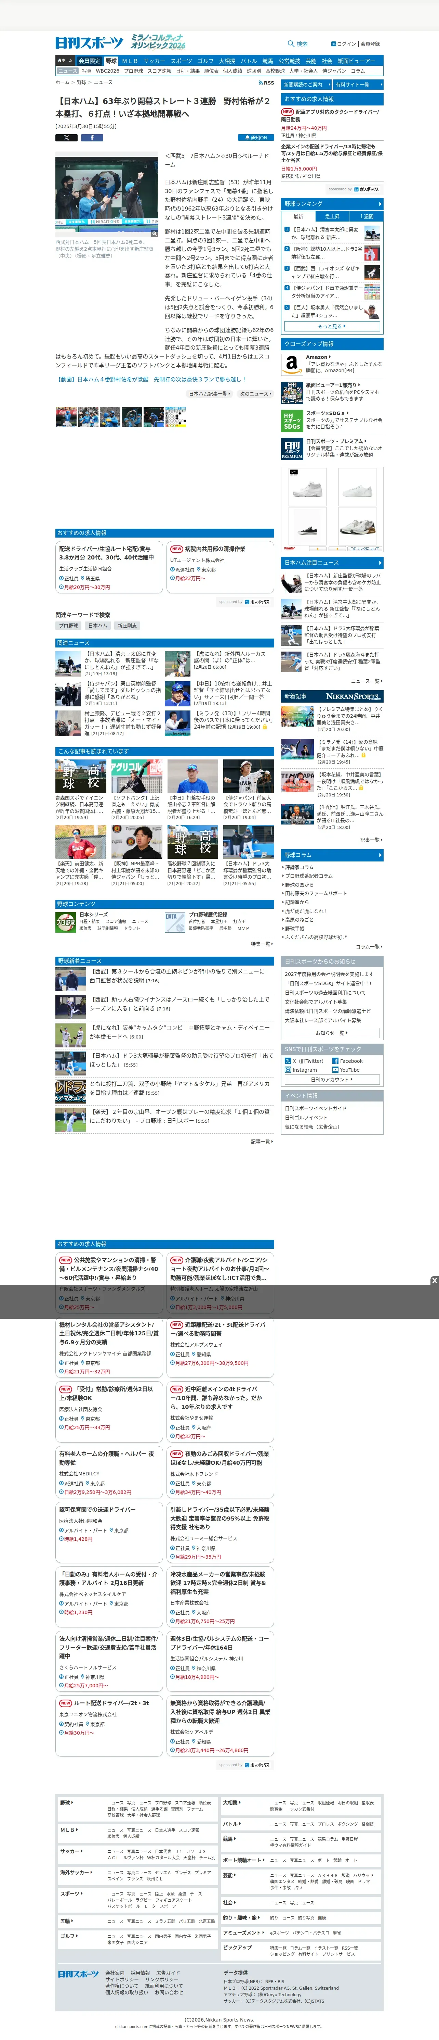Viewport: 439px width, 2040px height.
Task: Open ranking item 2 【阪神】総勢10人以上
Action: click(x=327, y=253)
